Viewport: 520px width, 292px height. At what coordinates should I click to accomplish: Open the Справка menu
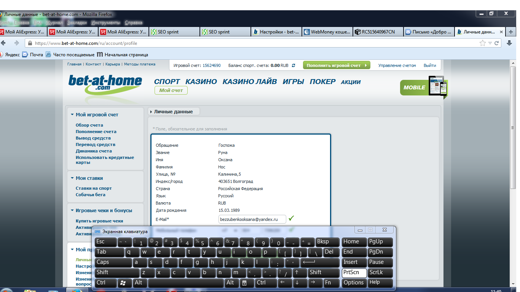pos(134,23)
